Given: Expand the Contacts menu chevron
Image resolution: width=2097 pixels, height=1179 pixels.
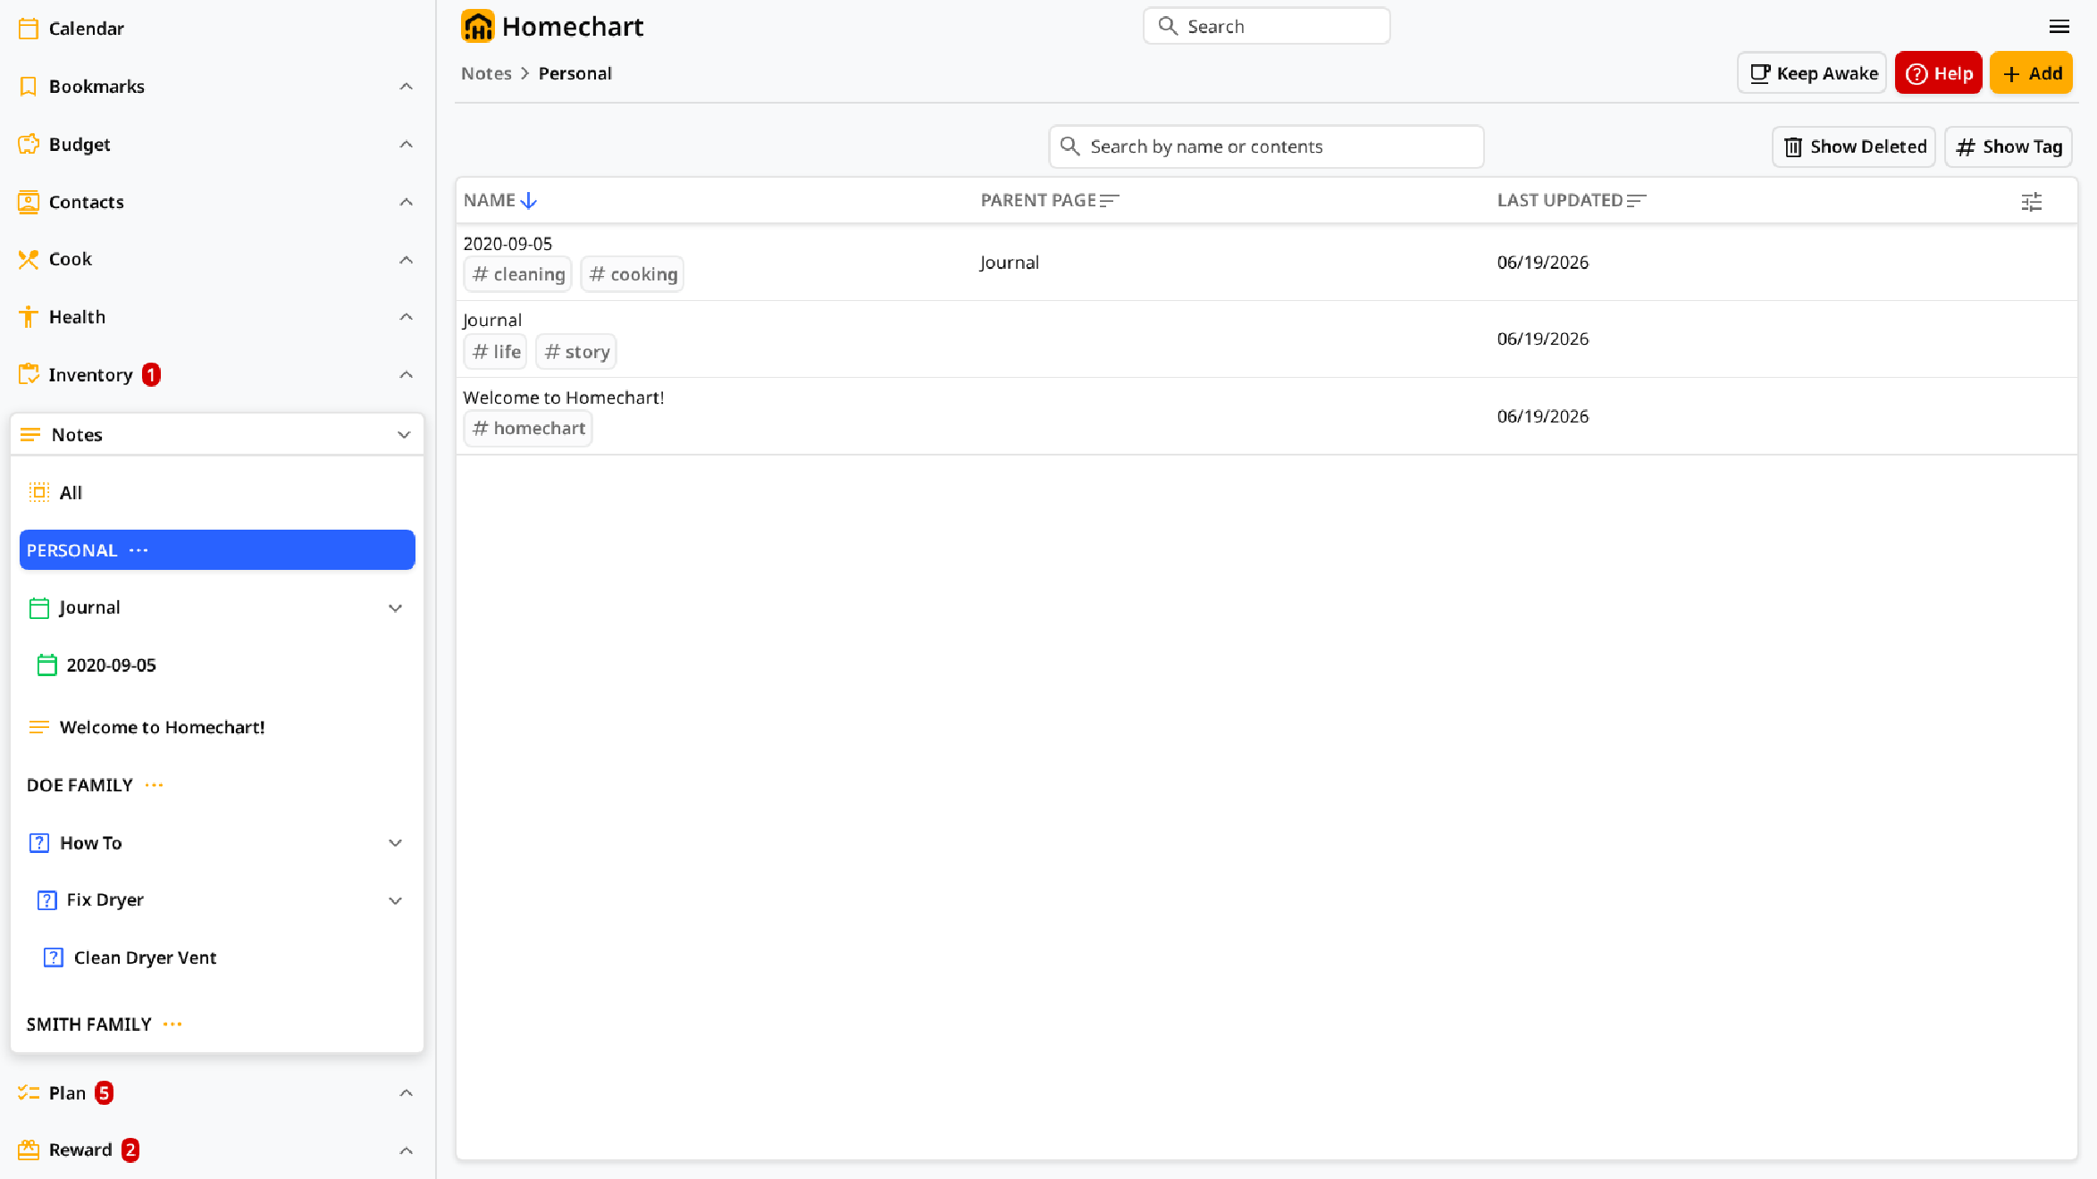Looking at the screenshot, I should tap(406, 202).
